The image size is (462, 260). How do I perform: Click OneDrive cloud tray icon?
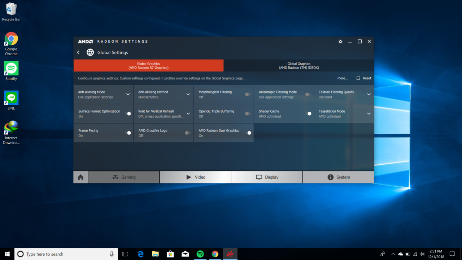pos(401,254)
